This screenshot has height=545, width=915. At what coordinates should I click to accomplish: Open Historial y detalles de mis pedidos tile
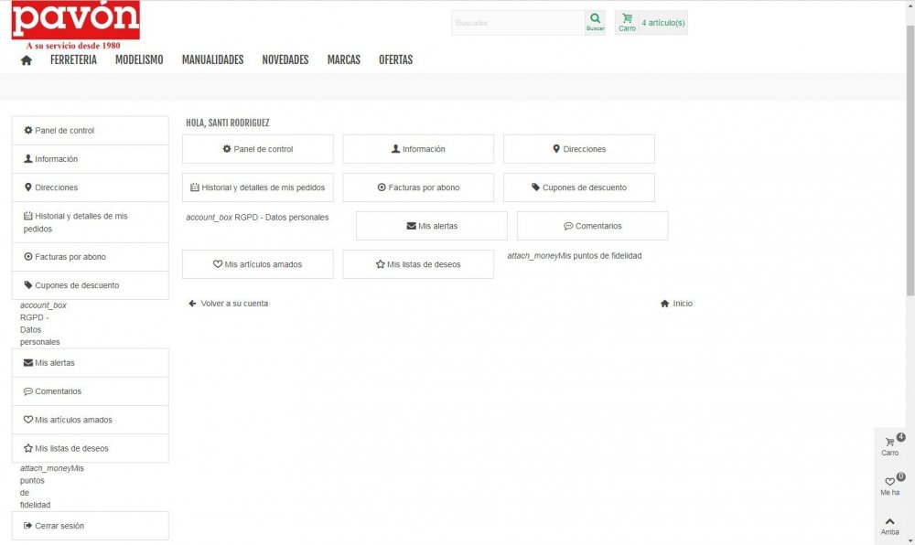click(258, 187)
